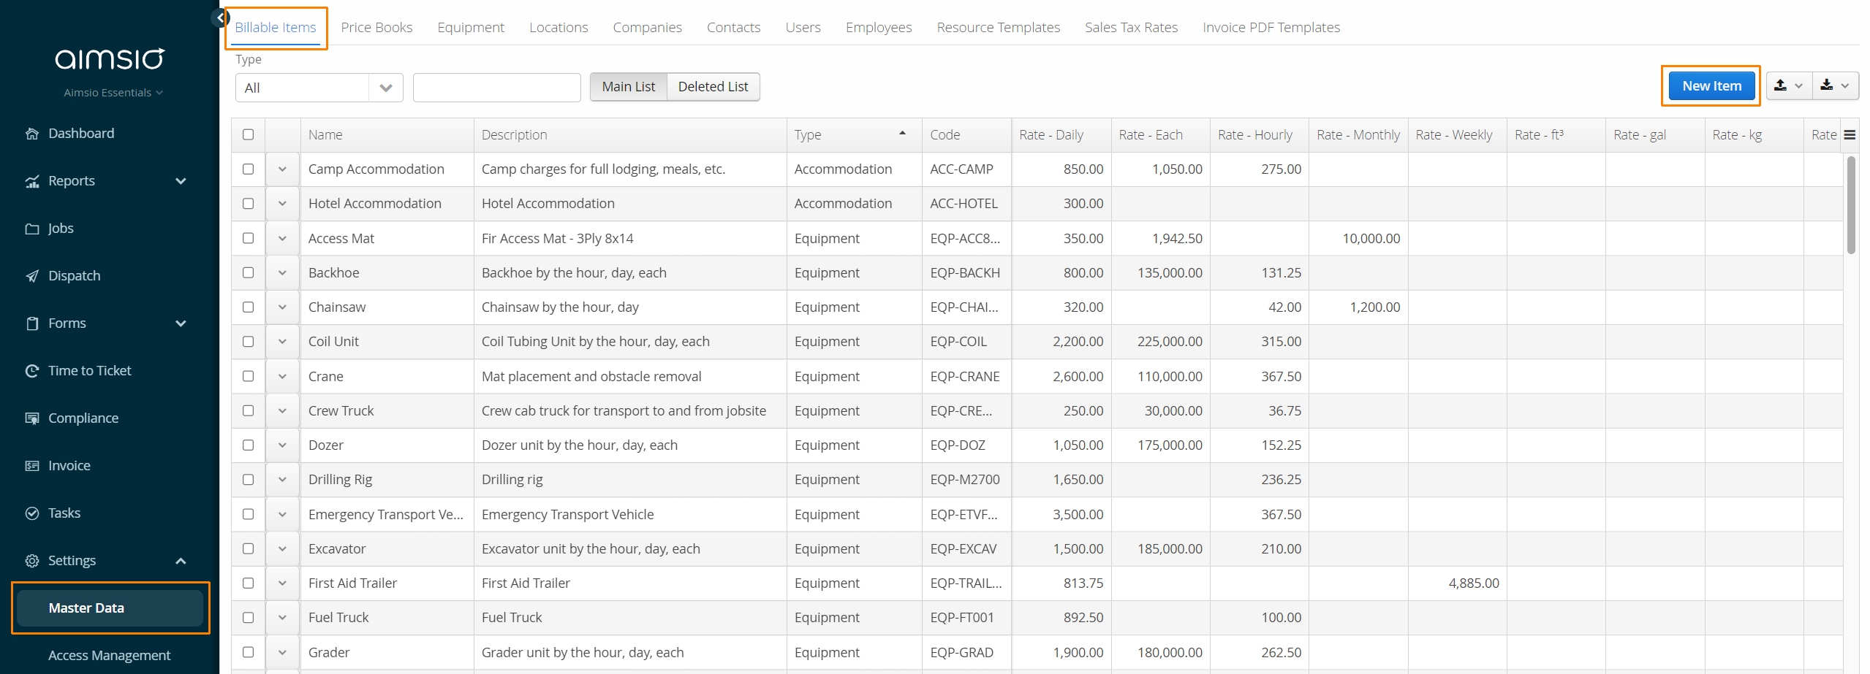Open Aimsio Essentials workspace dropdown

113,93
